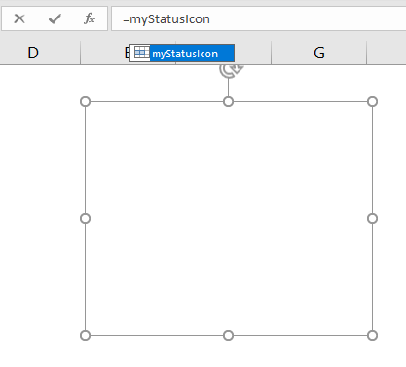This screenshot has width=406, height=367.
Task: Click inside the selected empty picture frame
Action: tap(229, 219)
